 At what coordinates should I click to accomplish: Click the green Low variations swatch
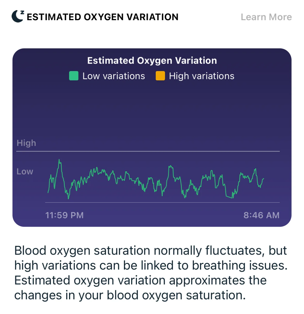pyautogui.click(x=74, y=76)
